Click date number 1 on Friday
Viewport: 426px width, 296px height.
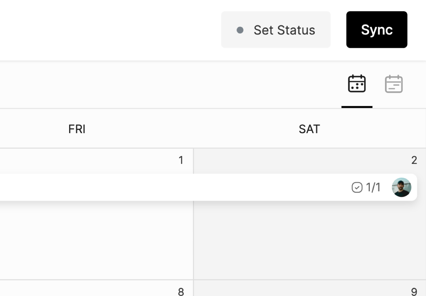[x=181, y=160]
